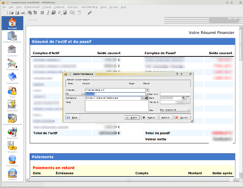Open the File menu
243x188 pixels.
click(4, 7)
